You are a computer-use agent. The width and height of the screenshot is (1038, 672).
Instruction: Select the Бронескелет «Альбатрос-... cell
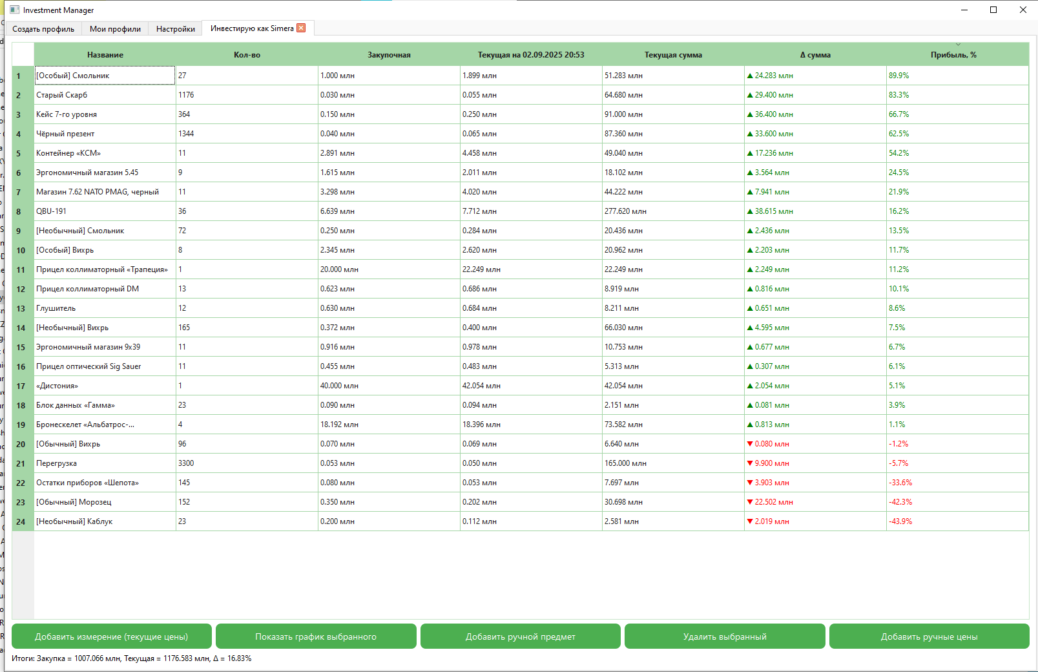tap(105, 425)
